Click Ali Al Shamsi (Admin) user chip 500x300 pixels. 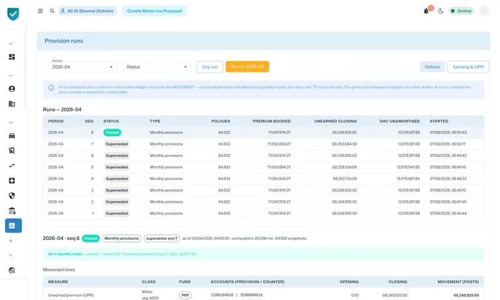coord(87,11)
